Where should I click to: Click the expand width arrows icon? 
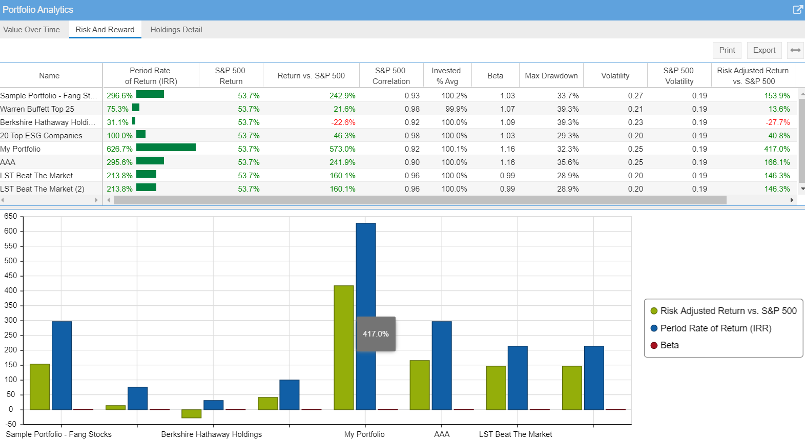[795, 50]
